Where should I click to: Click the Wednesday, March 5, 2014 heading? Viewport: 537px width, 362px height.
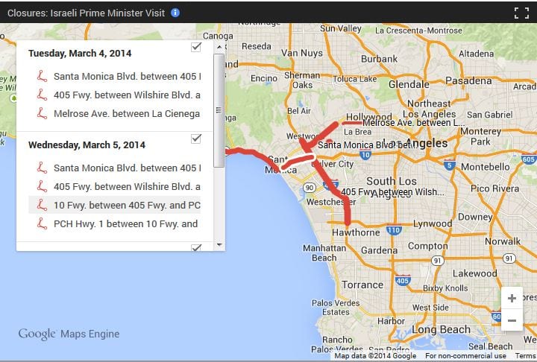[87, 145]
